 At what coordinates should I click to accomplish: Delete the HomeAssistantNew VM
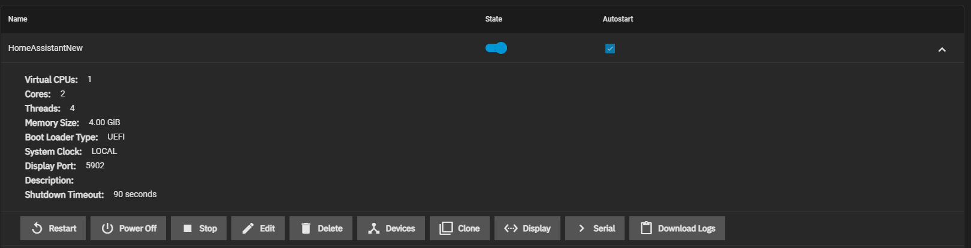point(321,228)
